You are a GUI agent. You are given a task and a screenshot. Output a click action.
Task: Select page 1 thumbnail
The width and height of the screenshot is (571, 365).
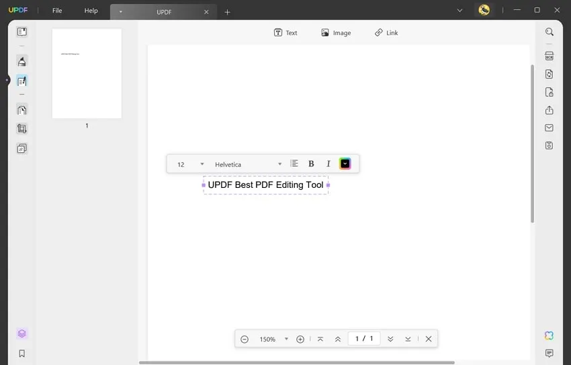87,73
